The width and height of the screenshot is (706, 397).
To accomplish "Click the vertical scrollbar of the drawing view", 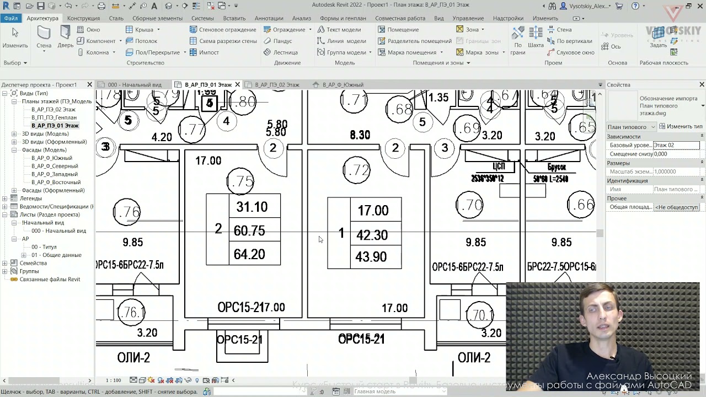I will [600, 232].
